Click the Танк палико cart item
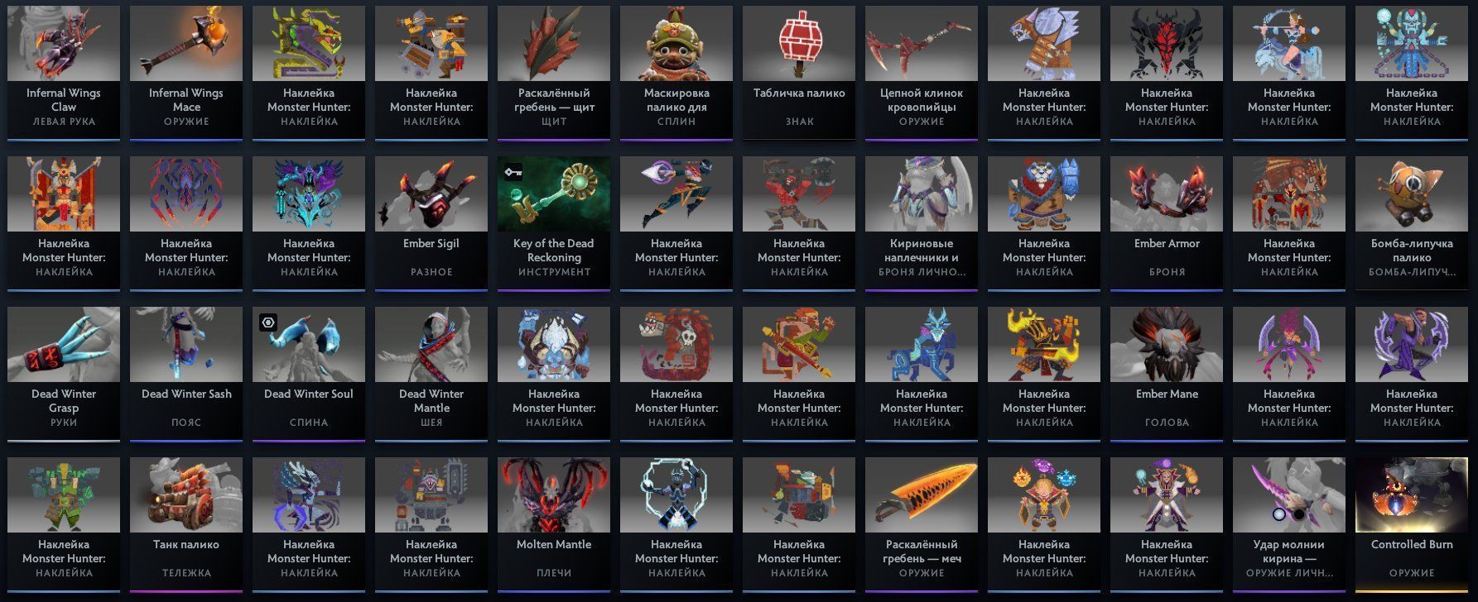 pos(186,524)
